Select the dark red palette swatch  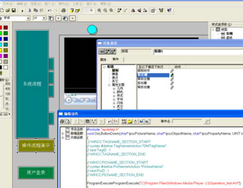click(x=6, y=28)
